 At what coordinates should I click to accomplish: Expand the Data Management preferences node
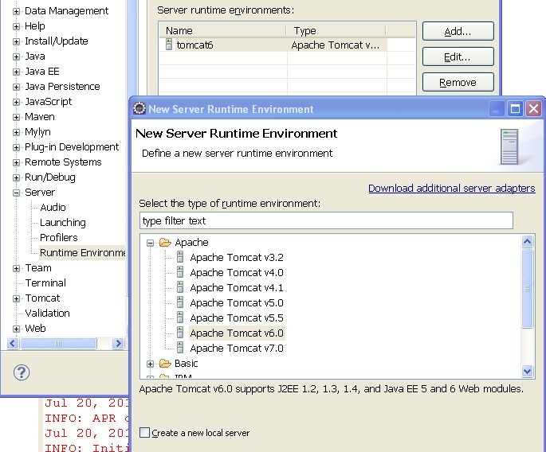coord(16,11)
